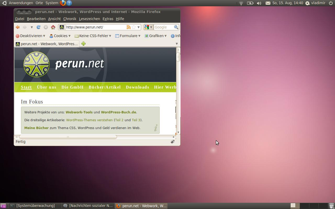This screenshot has height=209, width=335.
Task: Go back with the Firefox back arrow
Action: (x=18, y=27)
